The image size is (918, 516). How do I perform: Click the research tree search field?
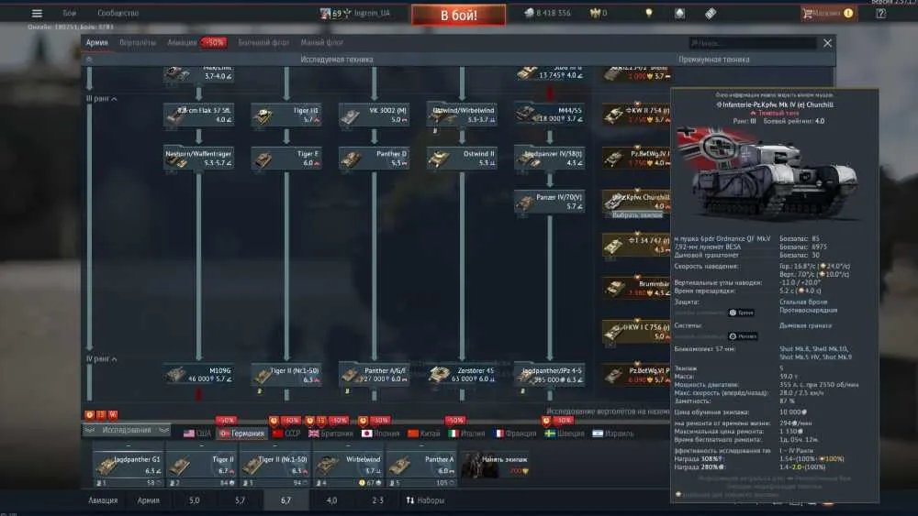click(753, 43)
